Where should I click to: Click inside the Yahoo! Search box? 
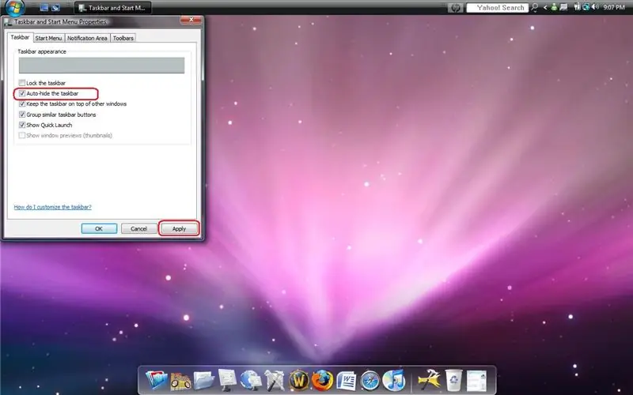click(x=498, y=8)
